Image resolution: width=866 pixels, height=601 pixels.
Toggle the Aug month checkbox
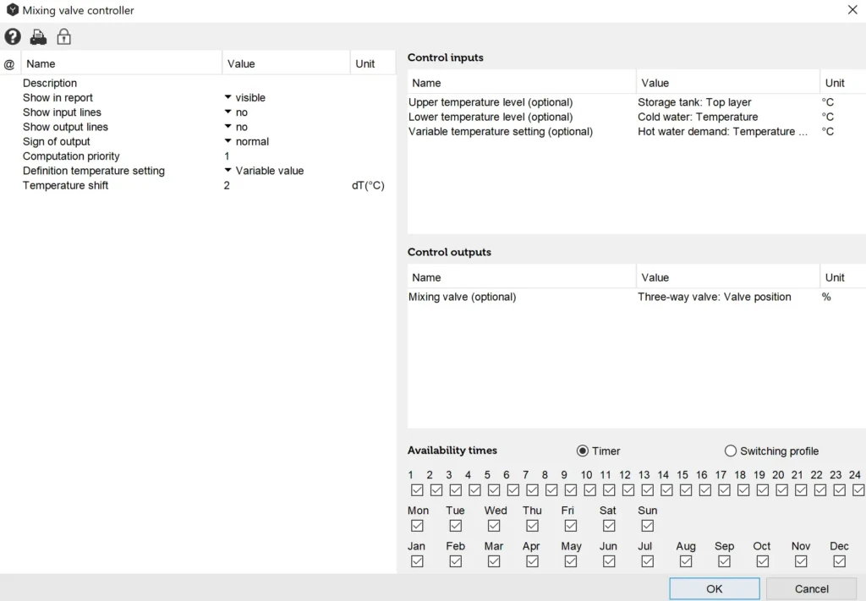click(x=686, y=561)
